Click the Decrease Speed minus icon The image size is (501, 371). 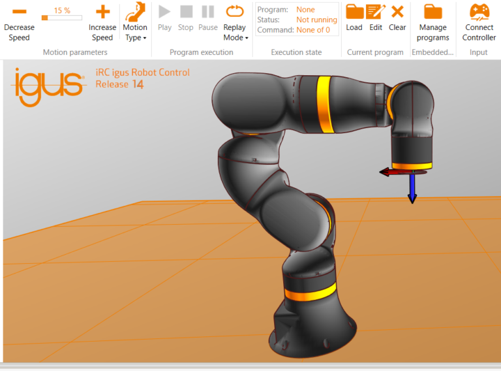[19, 12]
